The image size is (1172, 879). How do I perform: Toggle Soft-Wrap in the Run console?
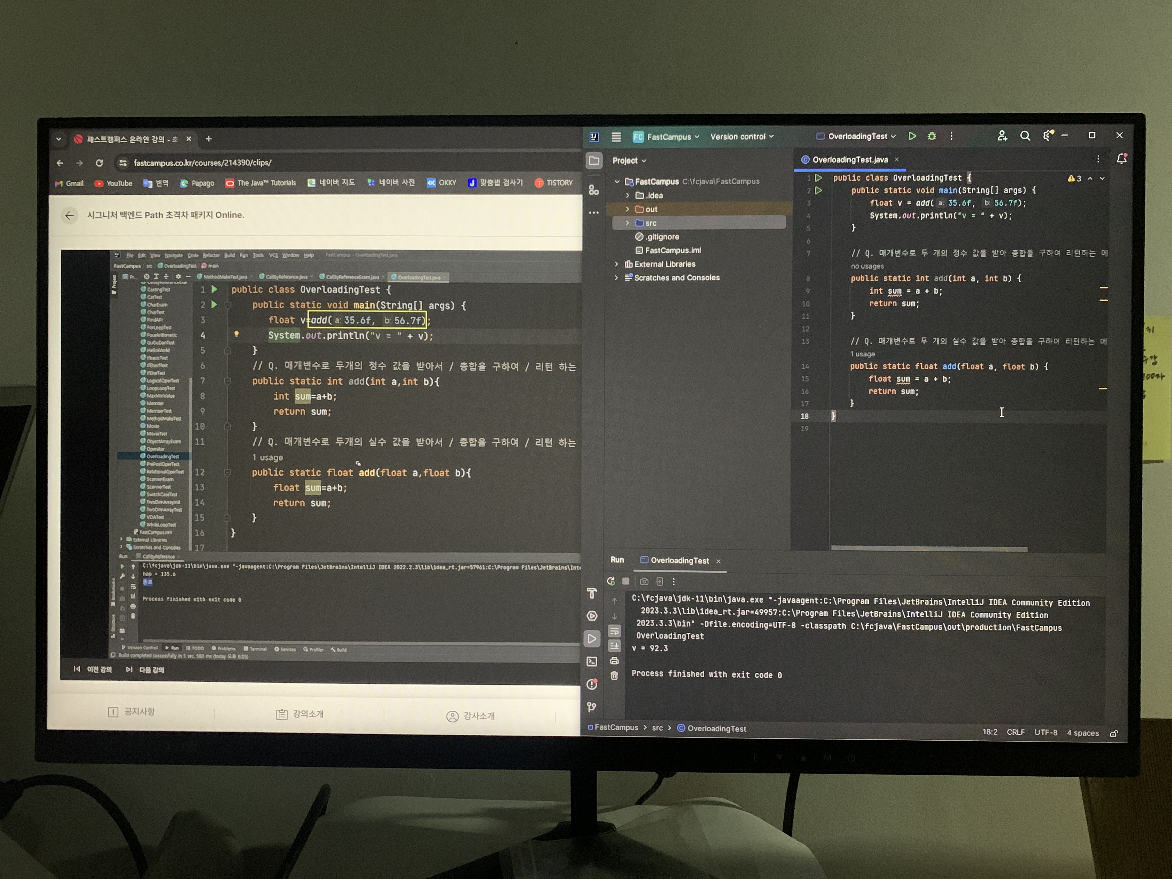614,630
